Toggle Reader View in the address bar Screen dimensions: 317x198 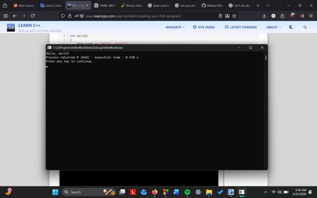tap(220, 16)
